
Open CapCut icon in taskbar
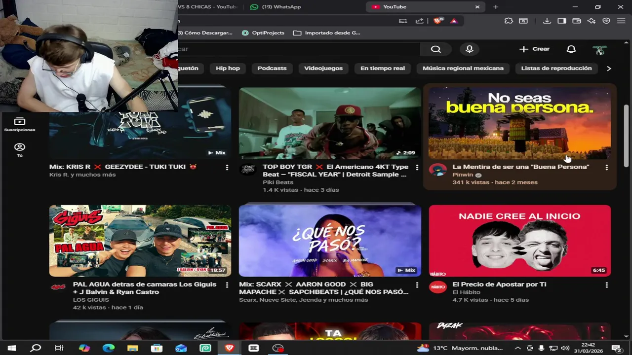(x=253, y=348)
